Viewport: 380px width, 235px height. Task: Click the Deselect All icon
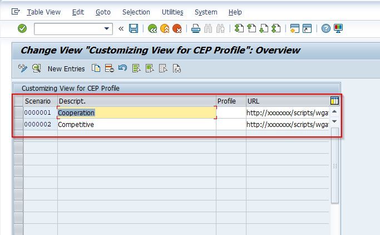[163, 68]
